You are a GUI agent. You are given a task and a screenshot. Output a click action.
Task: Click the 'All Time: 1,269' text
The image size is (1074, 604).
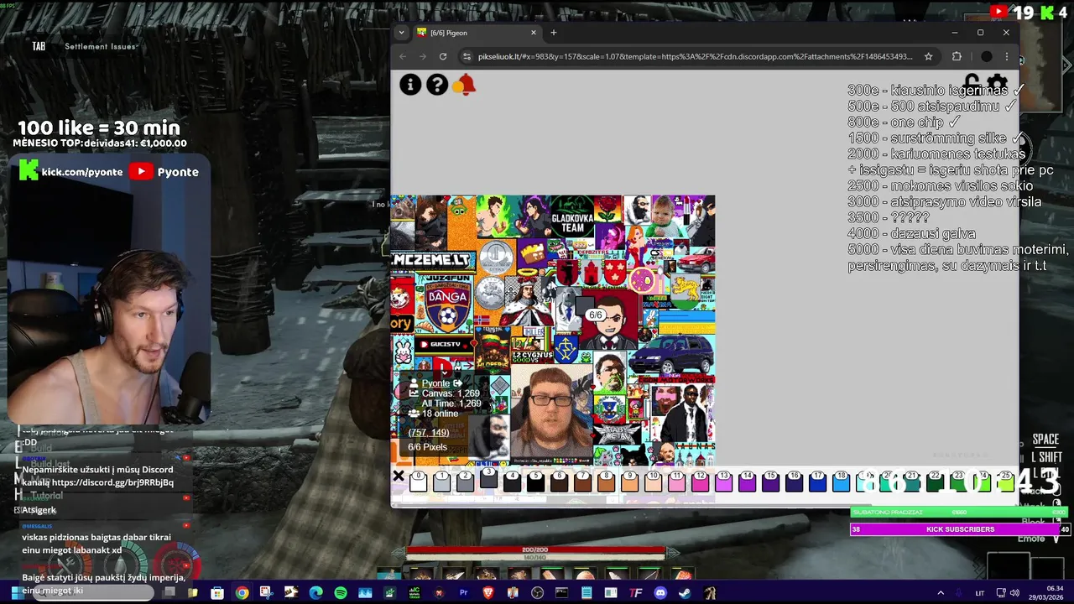(x=451, y=404)
